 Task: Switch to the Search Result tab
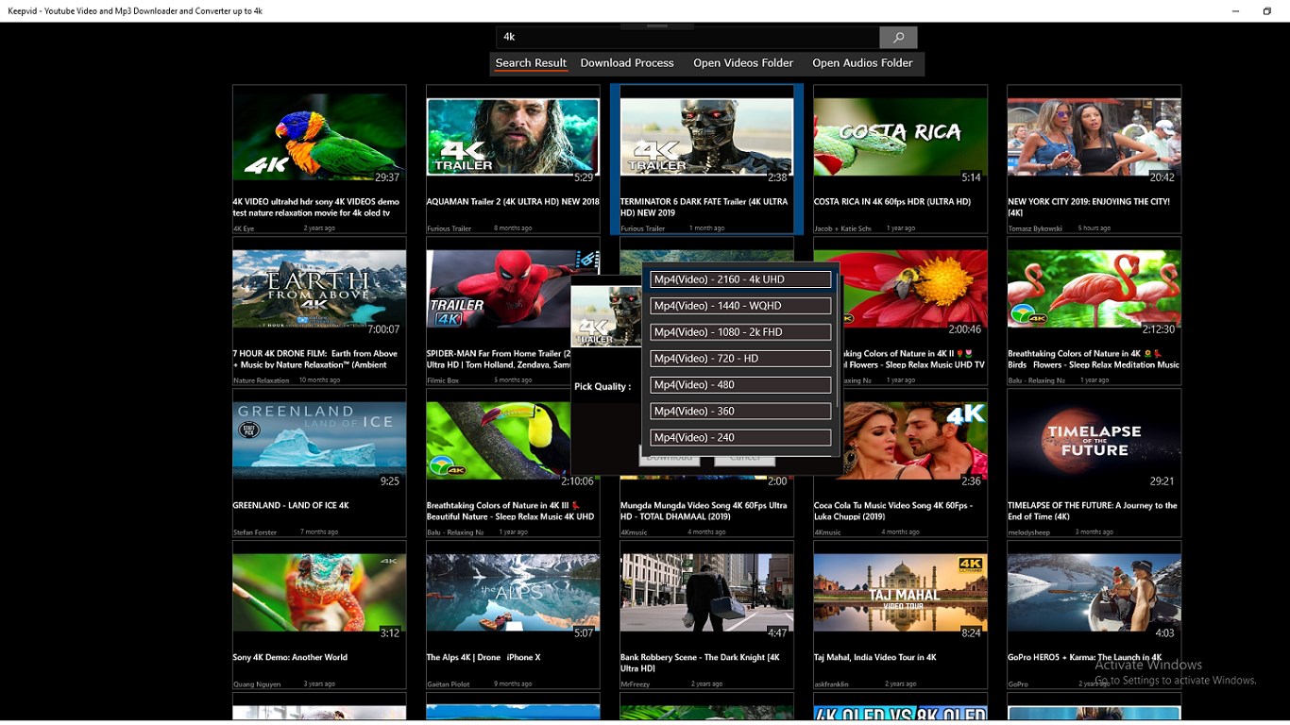point(531,63)
